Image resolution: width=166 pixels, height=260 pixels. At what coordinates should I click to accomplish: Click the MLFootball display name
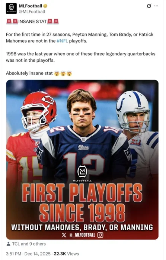[31, 6]
